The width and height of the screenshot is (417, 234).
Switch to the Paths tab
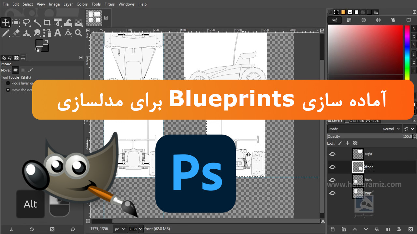[x=373, y=121]
